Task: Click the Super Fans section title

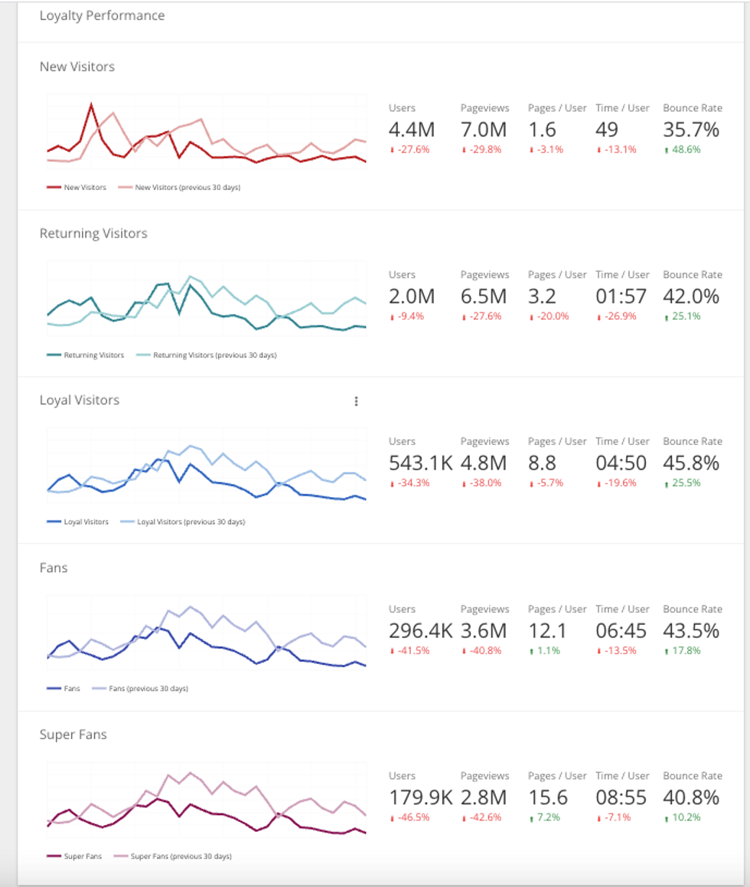Action: (x=73, y=735)
